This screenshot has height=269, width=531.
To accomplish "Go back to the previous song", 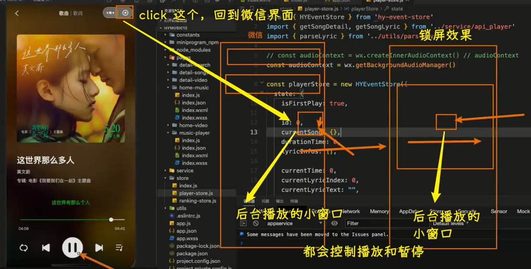I will (x=46, y=248).
